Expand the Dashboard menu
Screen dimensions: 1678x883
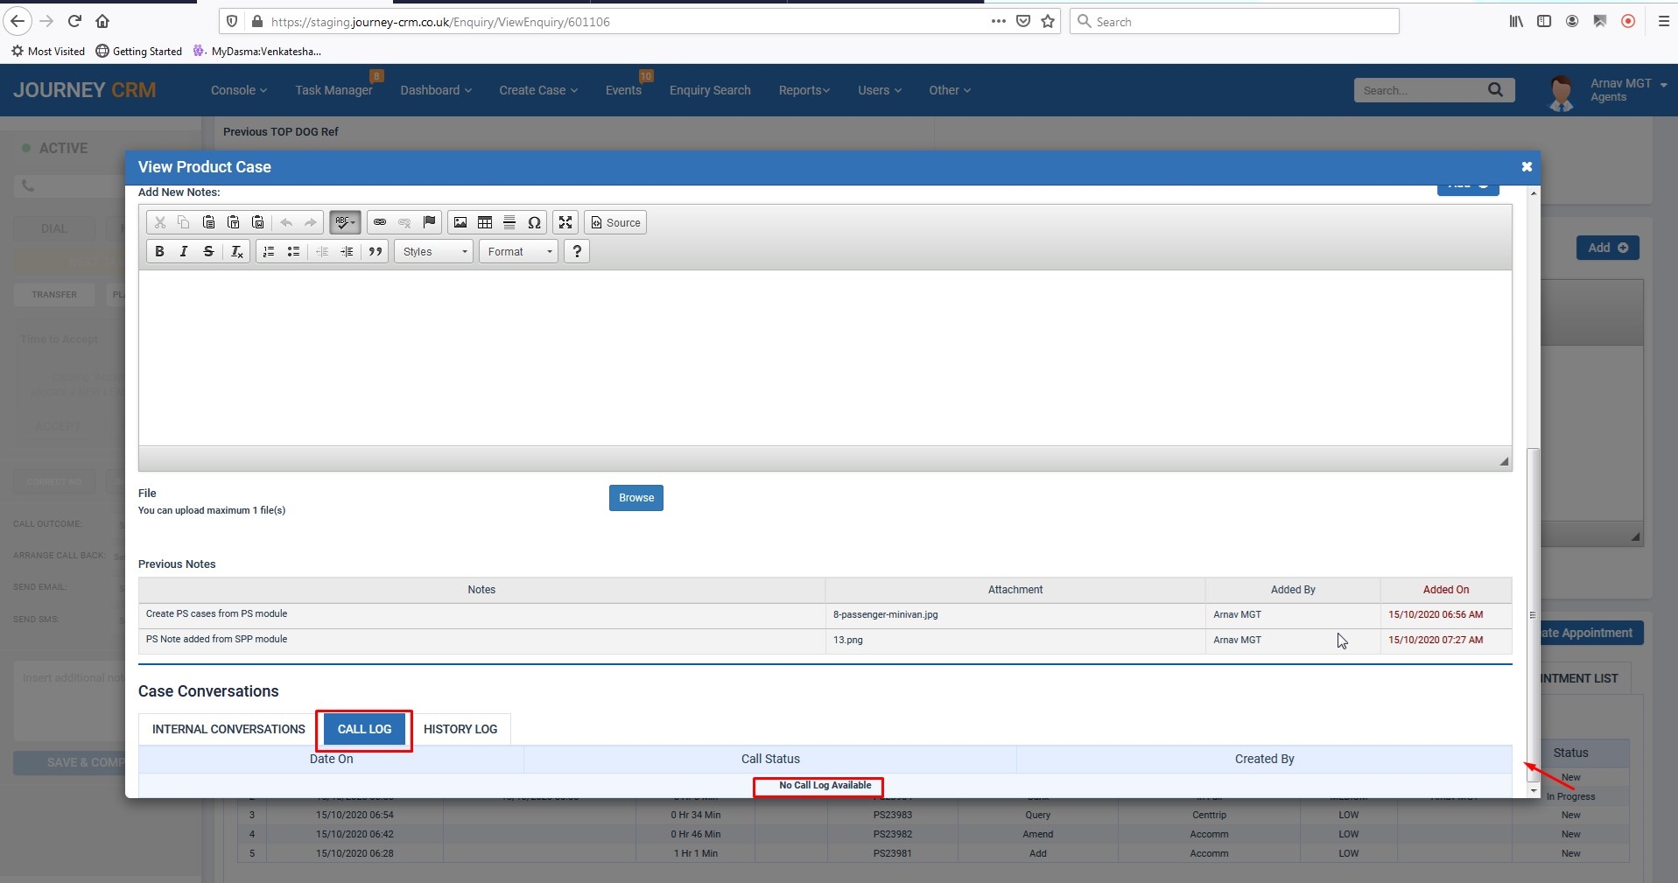click(x=436, y=90)
